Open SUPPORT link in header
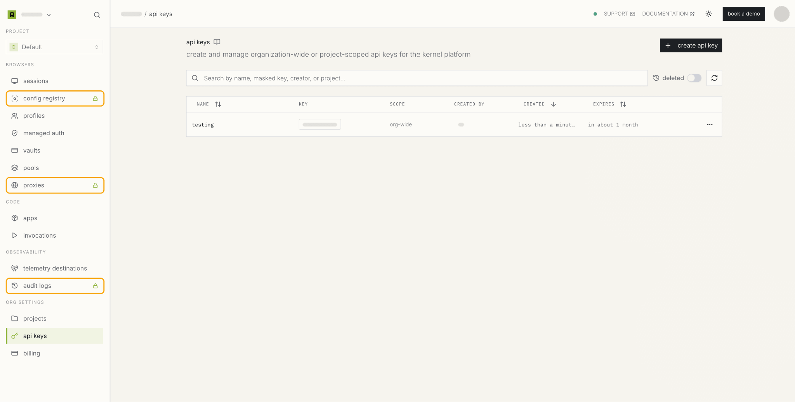Image resolution: width=795 pixels, height=402 pixels. point(620,14)
